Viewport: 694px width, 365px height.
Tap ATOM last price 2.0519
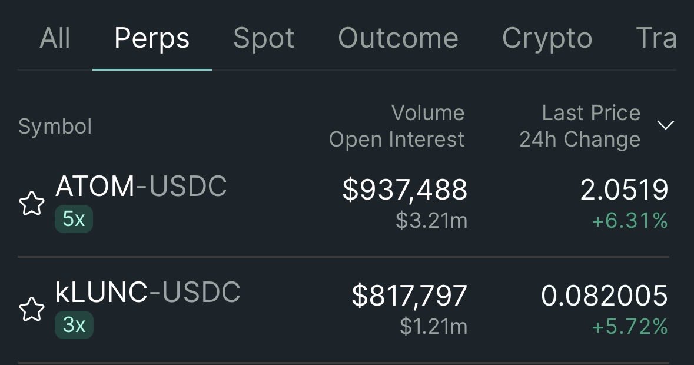coord(624,190)
